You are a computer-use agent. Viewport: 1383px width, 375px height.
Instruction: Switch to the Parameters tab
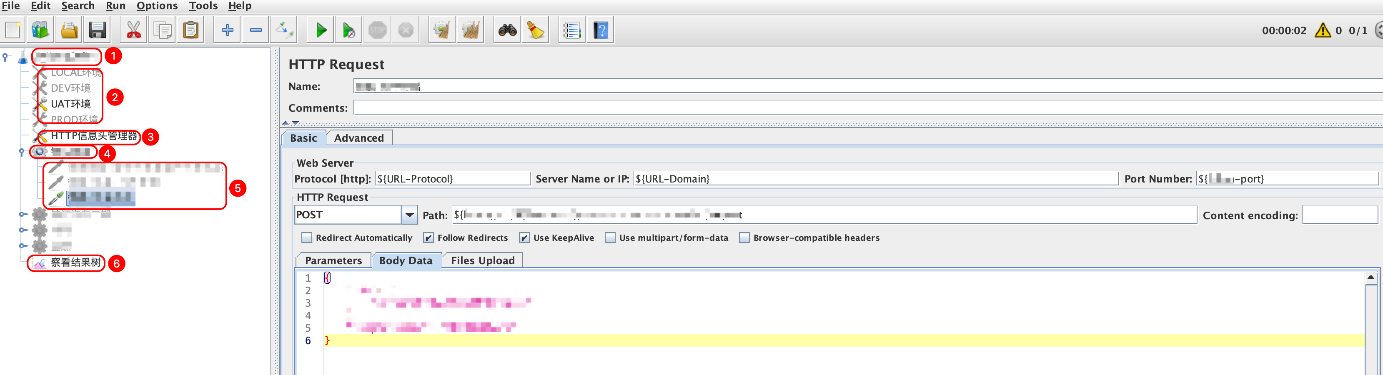(333, 260)
